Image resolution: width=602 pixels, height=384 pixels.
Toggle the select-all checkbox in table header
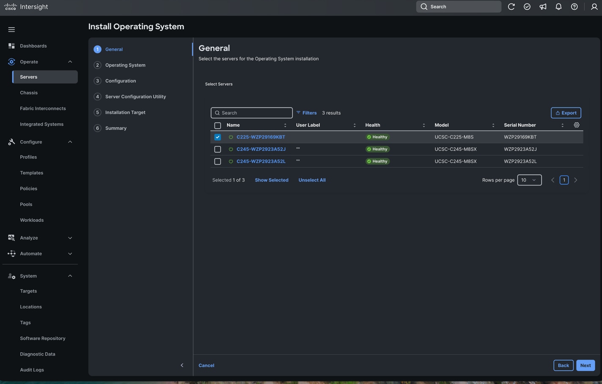pos(217,125)
